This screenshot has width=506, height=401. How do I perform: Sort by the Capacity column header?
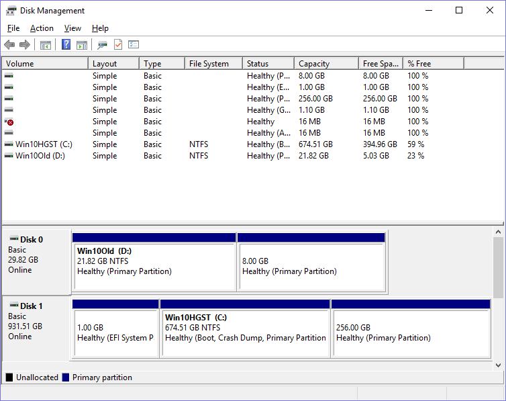[326, 64]
